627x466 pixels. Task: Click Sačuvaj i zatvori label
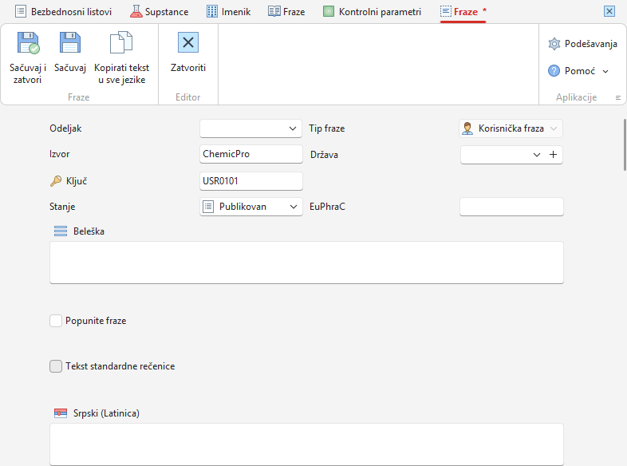pyautogui.click(x=28, y=73)
